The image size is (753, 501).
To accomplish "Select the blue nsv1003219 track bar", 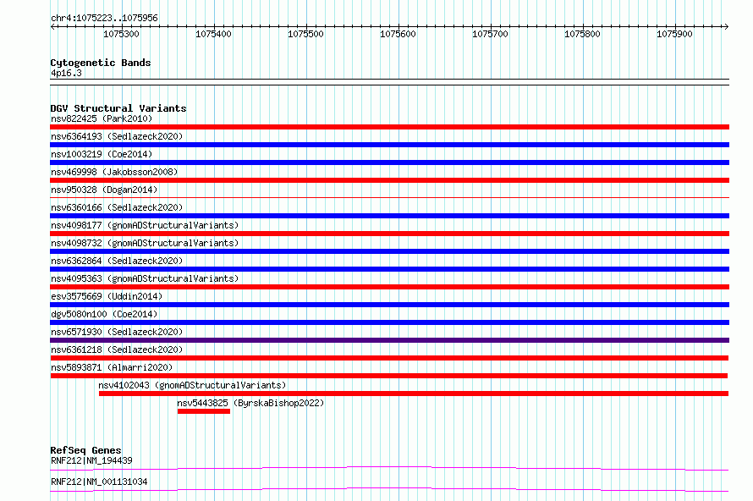I will click(x=389, y=162).
